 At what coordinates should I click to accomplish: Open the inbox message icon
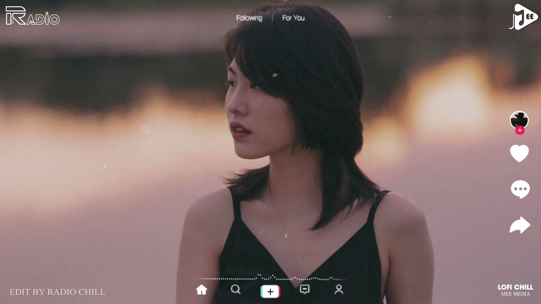[x=304, y=289]
